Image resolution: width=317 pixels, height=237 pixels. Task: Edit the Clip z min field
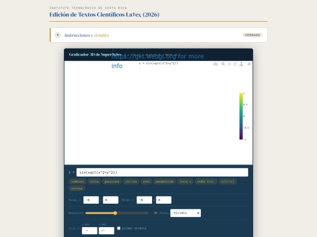(90, 231)
